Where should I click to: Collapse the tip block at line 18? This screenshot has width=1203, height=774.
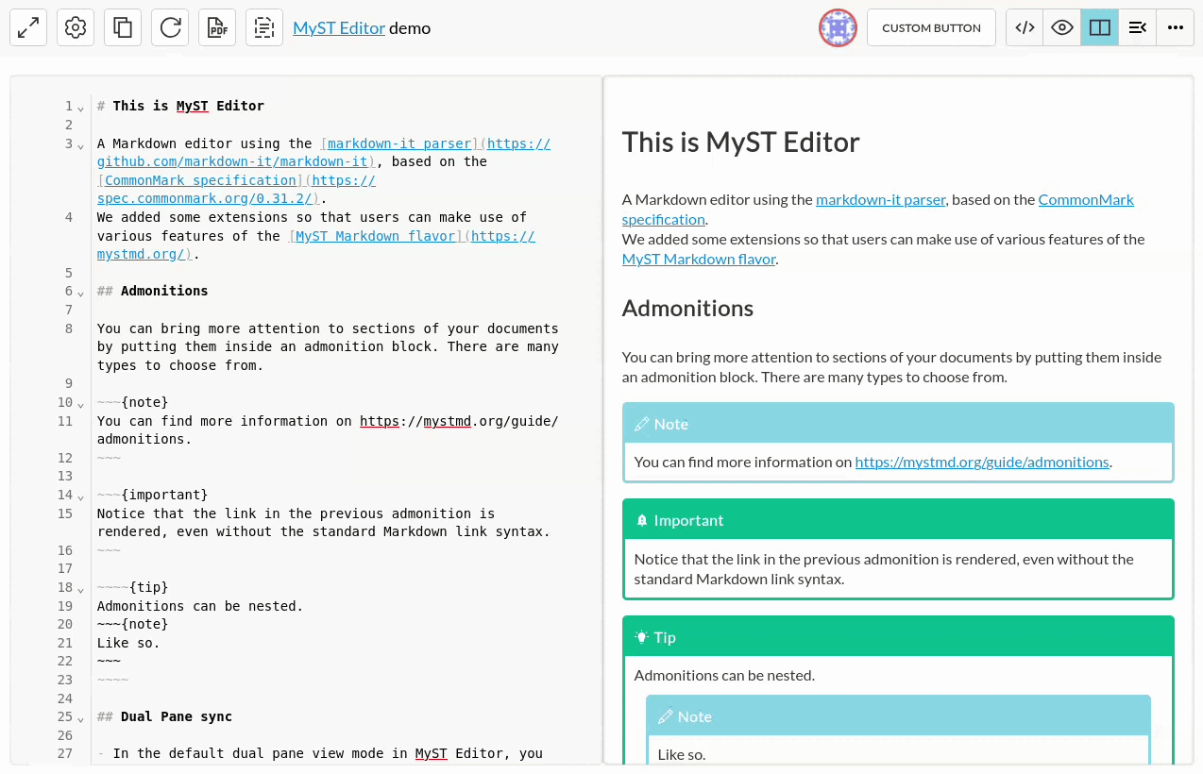tap(81, 589)
